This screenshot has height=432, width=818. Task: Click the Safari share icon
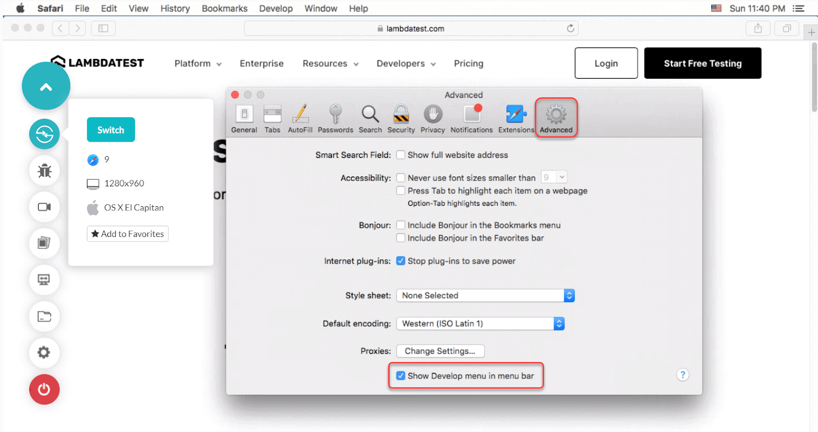(x=758, y=28)
